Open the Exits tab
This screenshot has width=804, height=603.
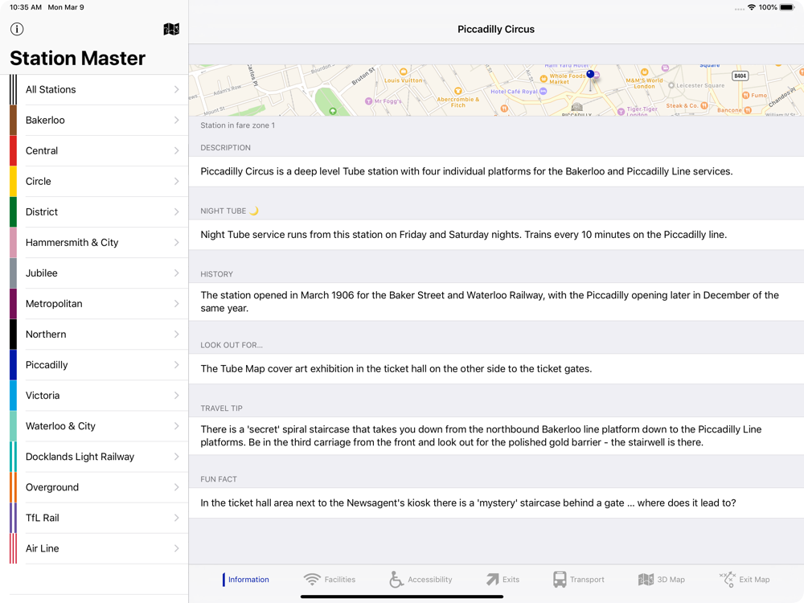[503, 580]
